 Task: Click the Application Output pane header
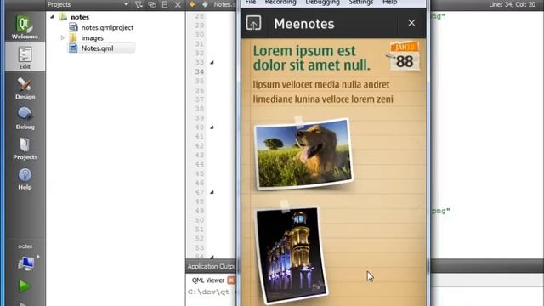click(x=211, y=266)
